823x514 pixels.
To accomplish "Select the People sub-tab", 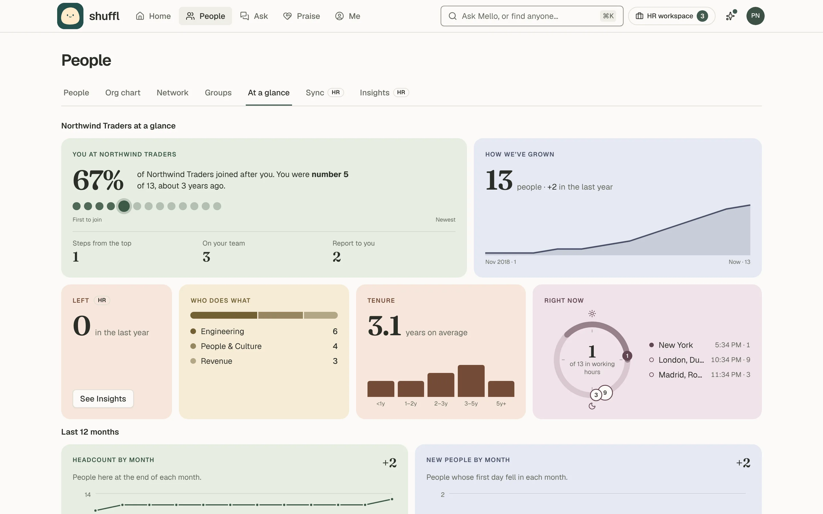I will 76,93.
